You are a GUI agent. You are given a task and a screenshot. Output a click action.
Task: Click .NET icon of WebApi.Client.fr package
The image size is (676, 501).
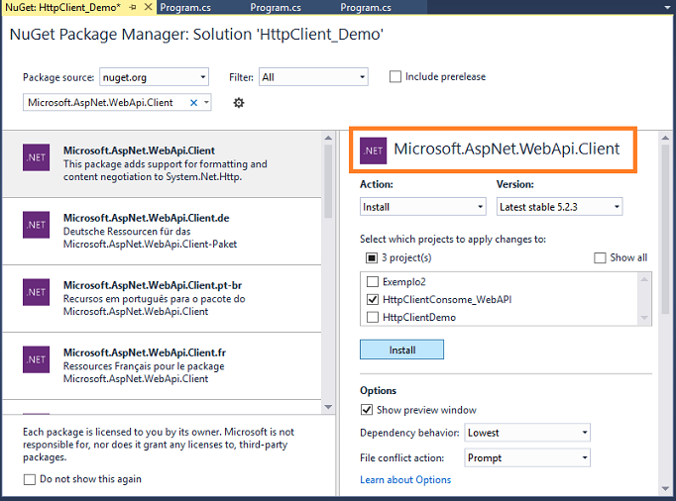37,359
